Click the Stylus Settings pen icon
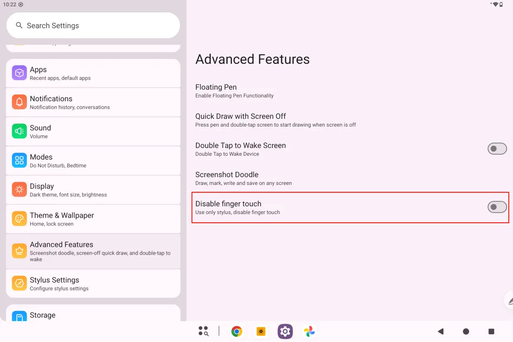The image size is (513, 342). click(19, 283)
